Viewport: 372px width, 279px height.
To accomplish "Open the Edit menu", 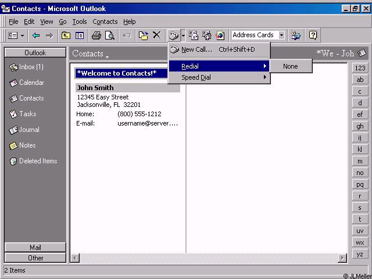I will (29, 22).
